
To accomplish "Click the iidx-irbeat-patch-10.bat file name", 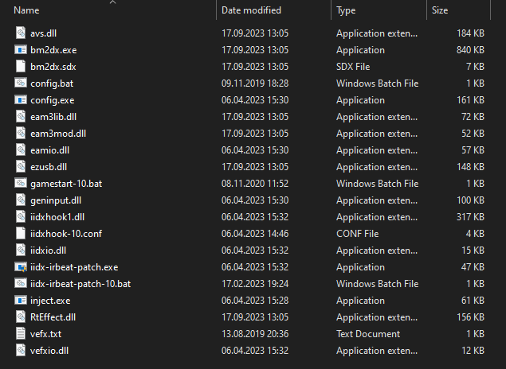I will (80, 284).
